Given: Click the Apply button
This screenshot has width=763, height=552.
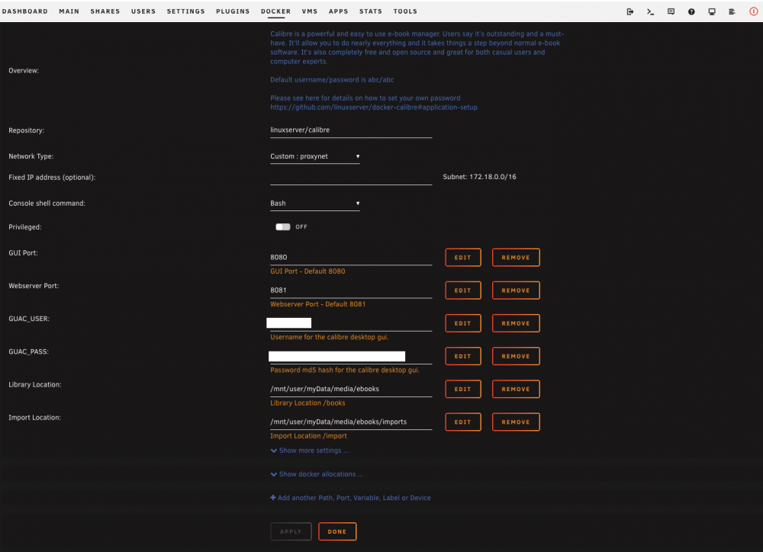Looking at the screenshot, I should pyautogui.click(x=291, y=531).
